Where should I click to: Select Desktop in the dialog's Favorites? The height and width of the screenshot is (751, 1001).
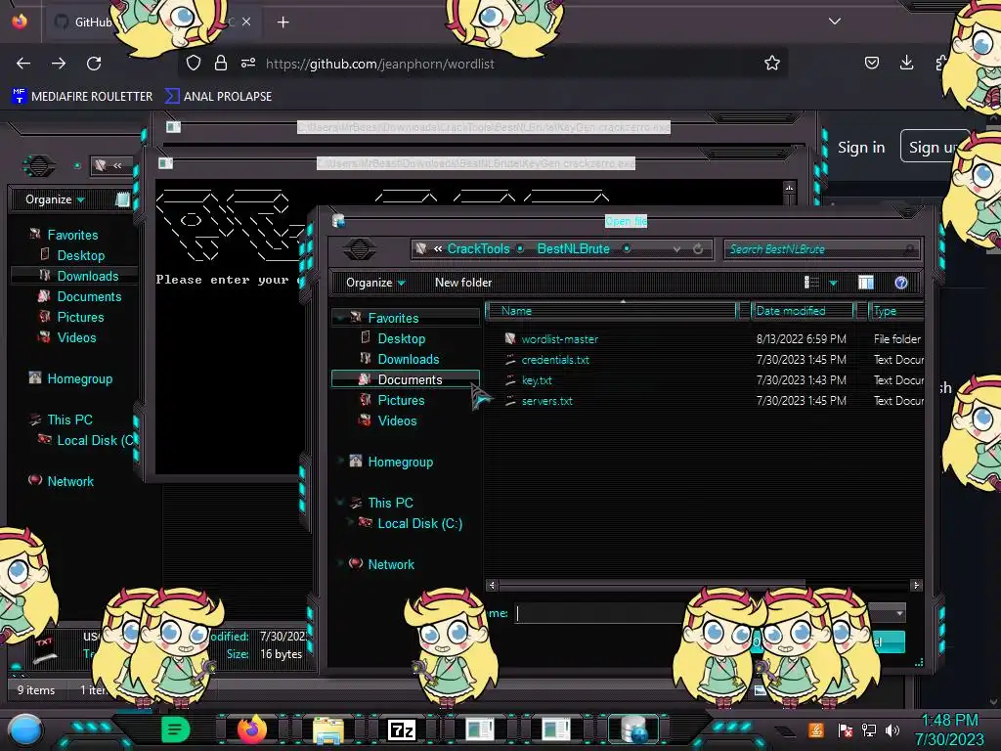(401, 338)
